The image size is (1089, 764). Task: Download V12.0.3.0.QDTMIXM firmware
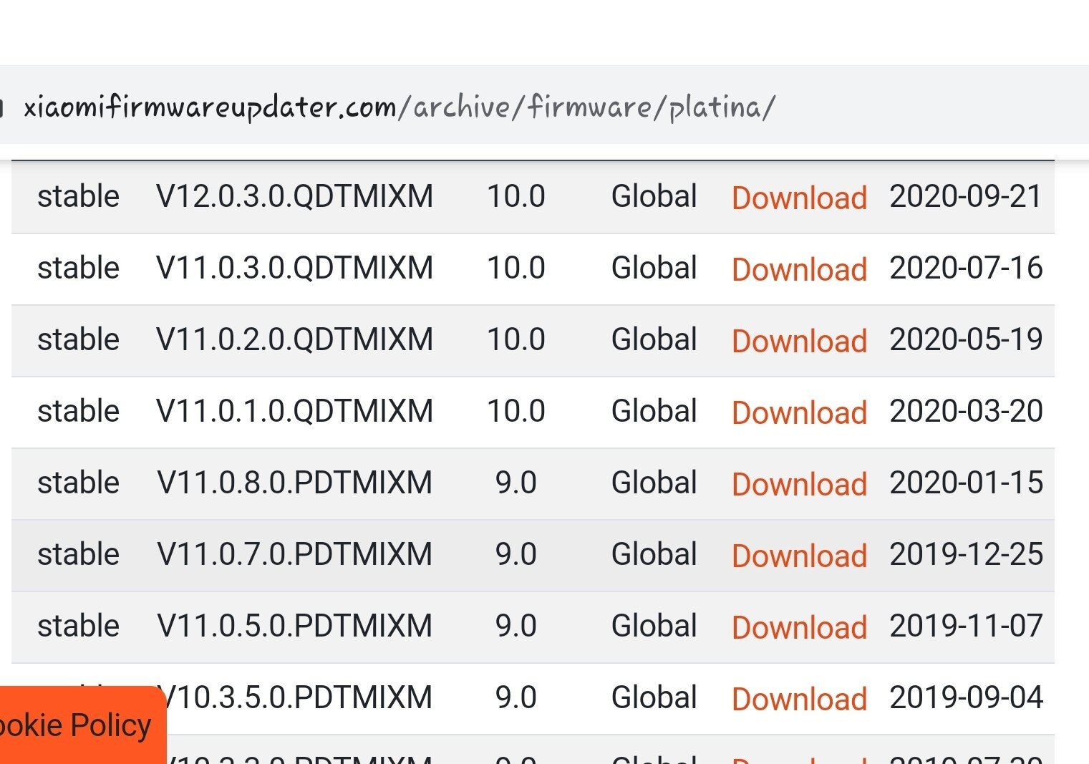tap(799, 198)
